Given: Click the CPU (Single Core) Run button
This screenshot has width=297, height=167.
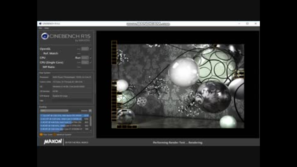Looking at the screenshot, I should [85, 62].
